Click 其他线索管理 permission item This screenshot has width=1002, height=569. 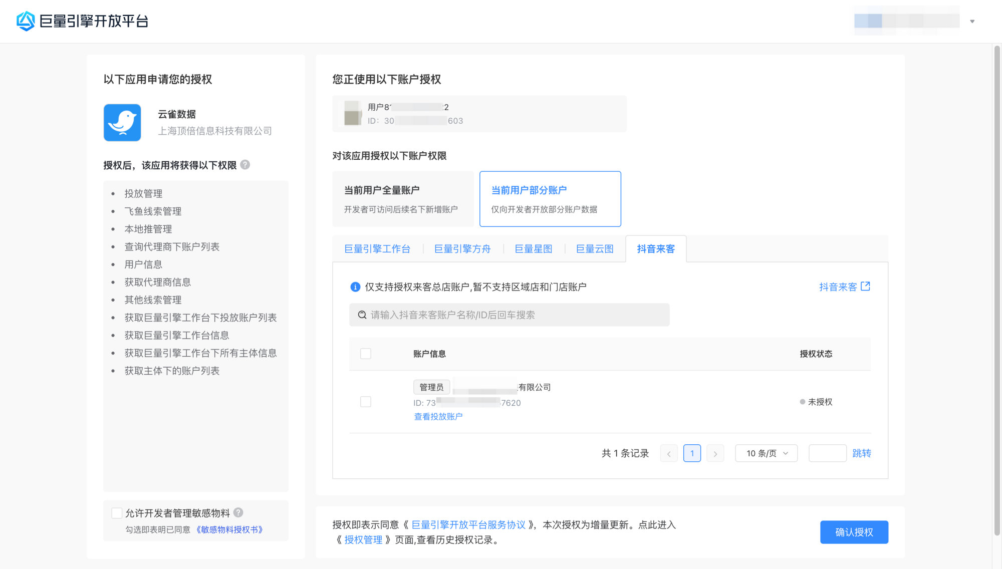(x=153, y=300)
